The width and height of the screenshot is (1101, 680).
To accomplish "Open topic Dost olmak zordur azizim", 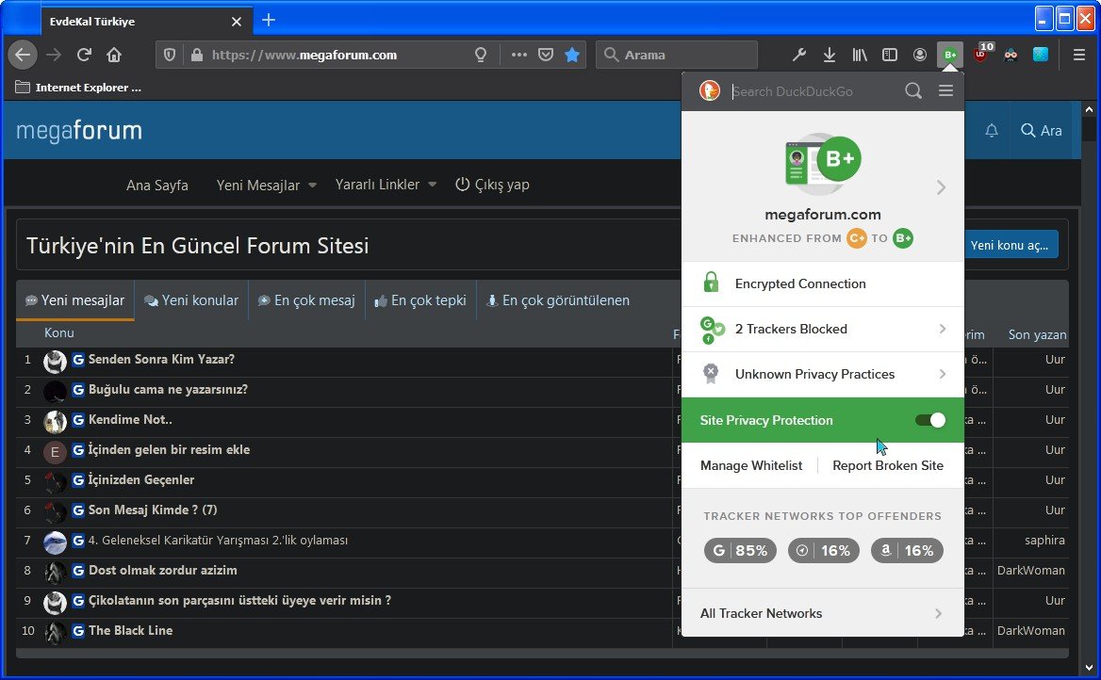I will (x=163, y=571).
